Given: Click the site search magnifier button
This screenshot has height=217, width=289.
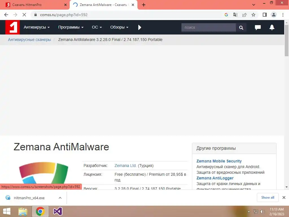Looking at the screenshot, I should click(x=241, y=28).
